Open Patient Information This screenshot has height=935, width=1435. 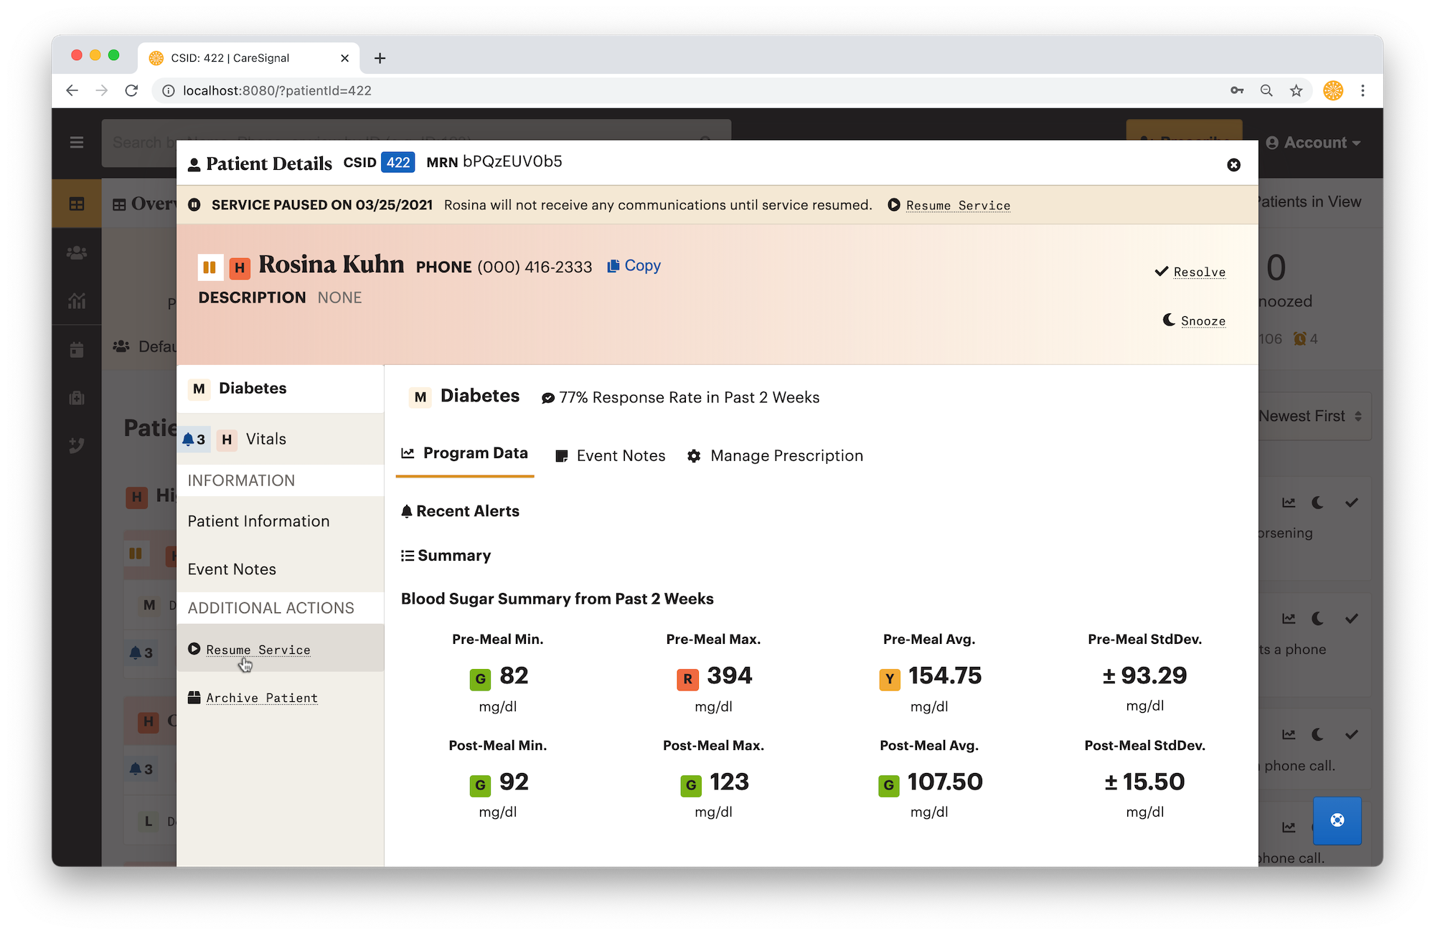coord(258,521)
